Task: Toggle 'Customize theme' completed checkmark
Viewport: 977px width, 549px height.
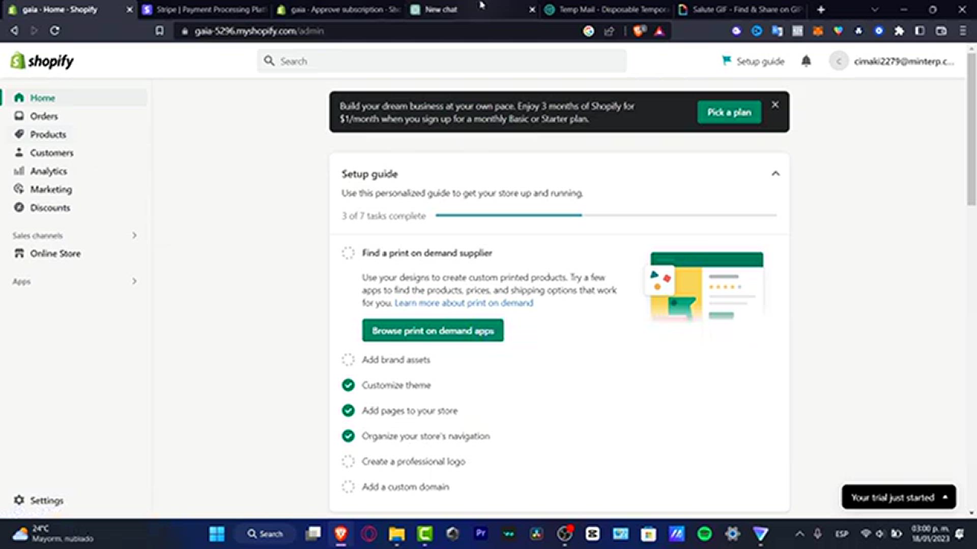Action: 348,385
